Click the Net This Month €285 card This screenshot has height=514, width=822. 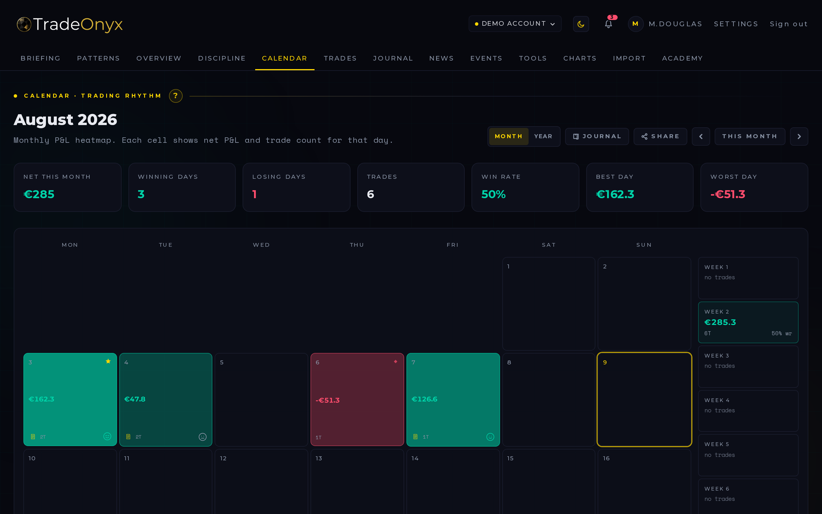68,187
